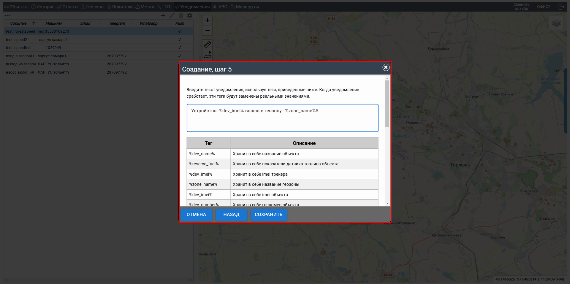Zoom in on the map
The height and width of the screenshot is (284, 570).
coord(208,20)
